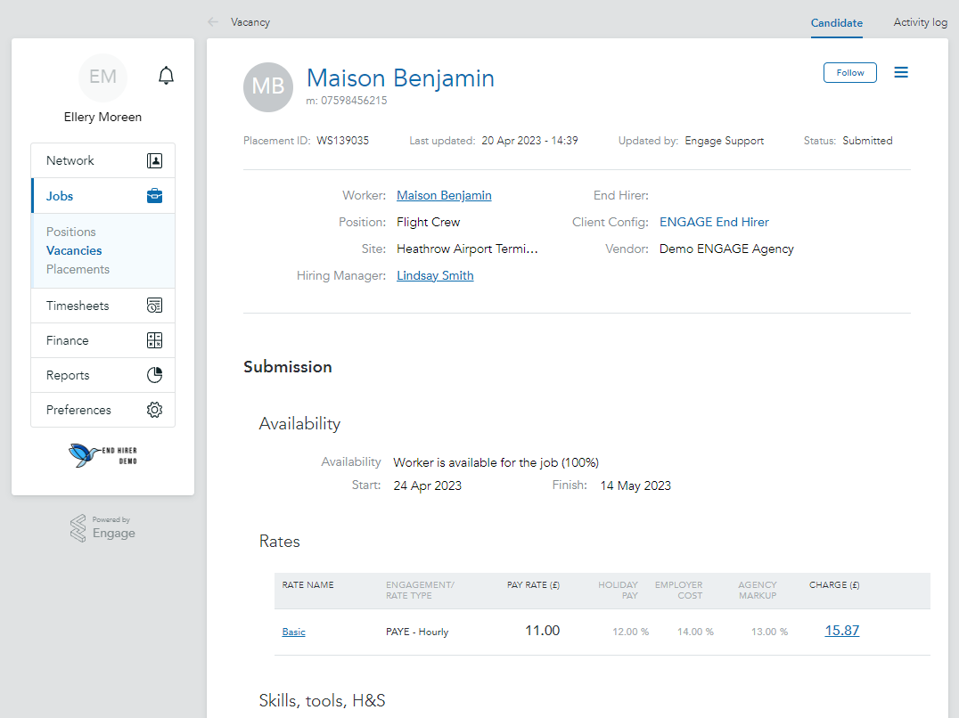The height and width of the screenshot is (718, 959).
Task: Click the 15.87 charge link
Action: [x=841, y=631]
